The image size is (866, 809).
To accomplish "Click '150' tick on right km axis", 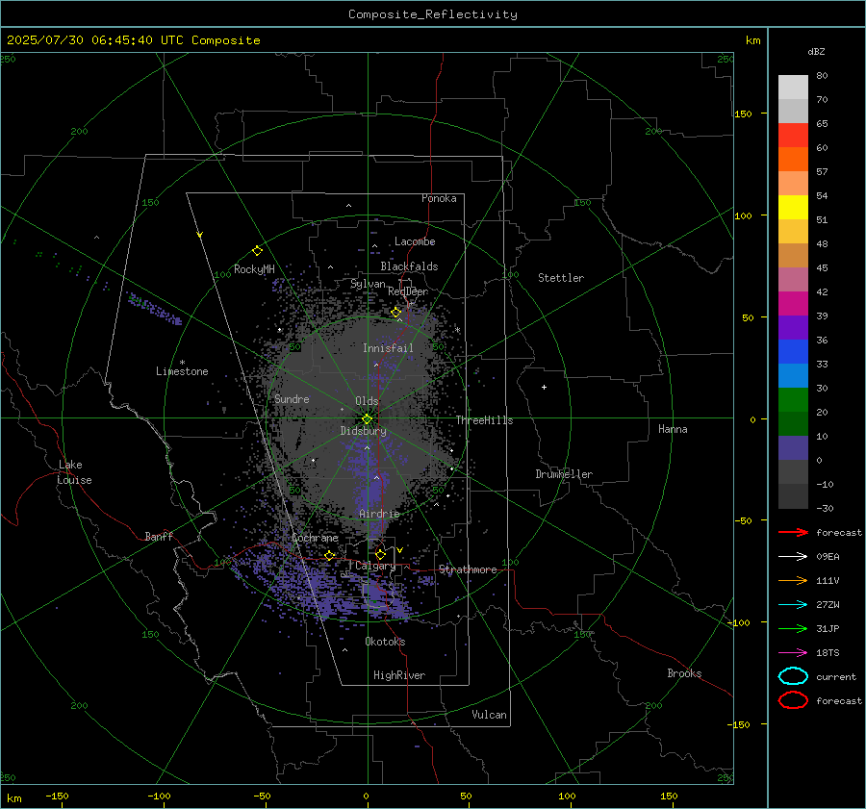I will pyautogui.click(x=743, y=114).
